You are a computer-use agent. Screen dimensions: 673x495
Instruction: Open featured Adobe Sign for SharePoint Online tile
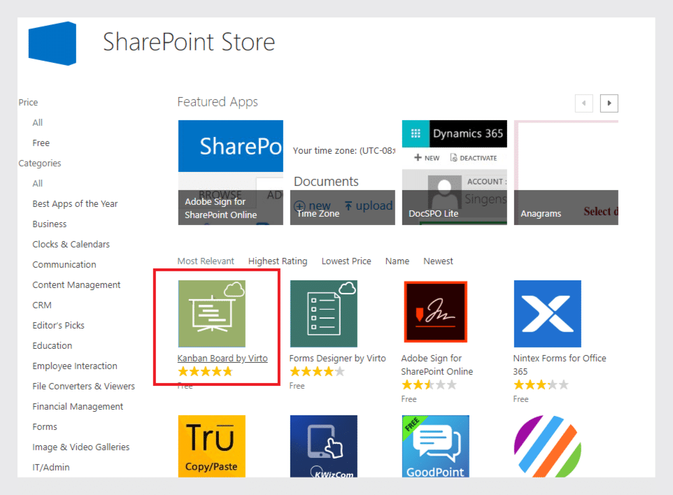coord(230,173)
